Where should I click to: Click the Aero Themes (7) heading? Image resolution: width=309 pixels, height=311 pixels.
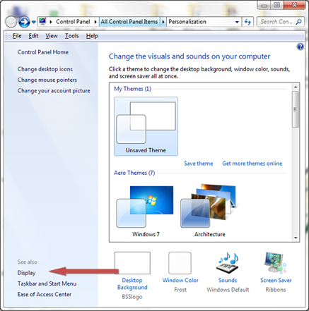tap(134, 173)
